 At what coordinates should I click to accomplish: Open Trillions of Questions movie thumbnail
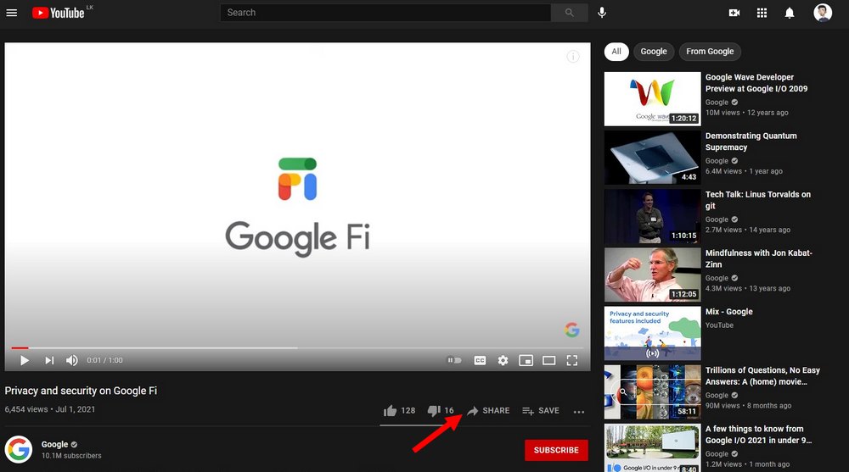click(x=652, y=392)
